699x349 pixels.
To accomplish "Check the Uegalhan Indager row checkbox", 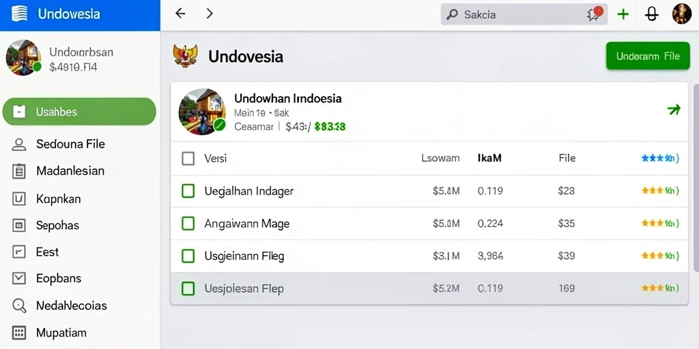I will point(188,191).
